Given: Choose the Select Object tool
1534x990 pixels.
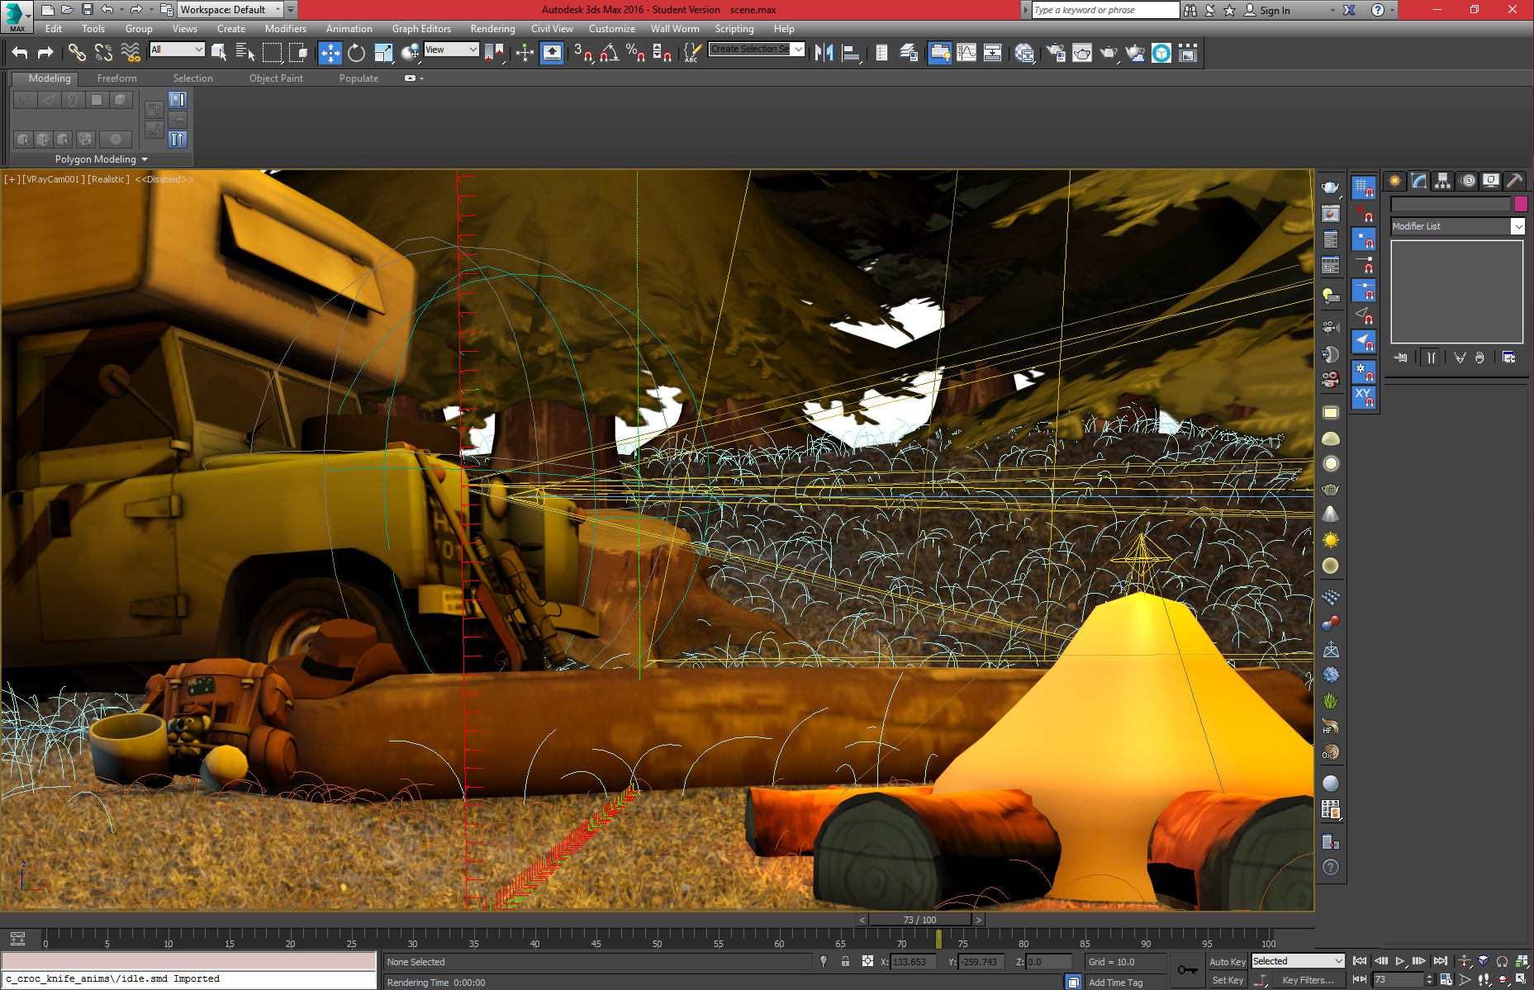Looking at the screenshot, I should (x=219, y=53).
